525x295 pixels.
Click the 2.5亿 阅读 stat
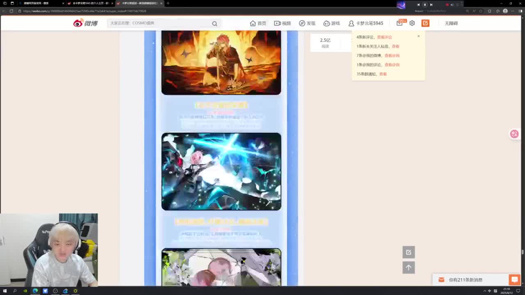tap(325, 43)
